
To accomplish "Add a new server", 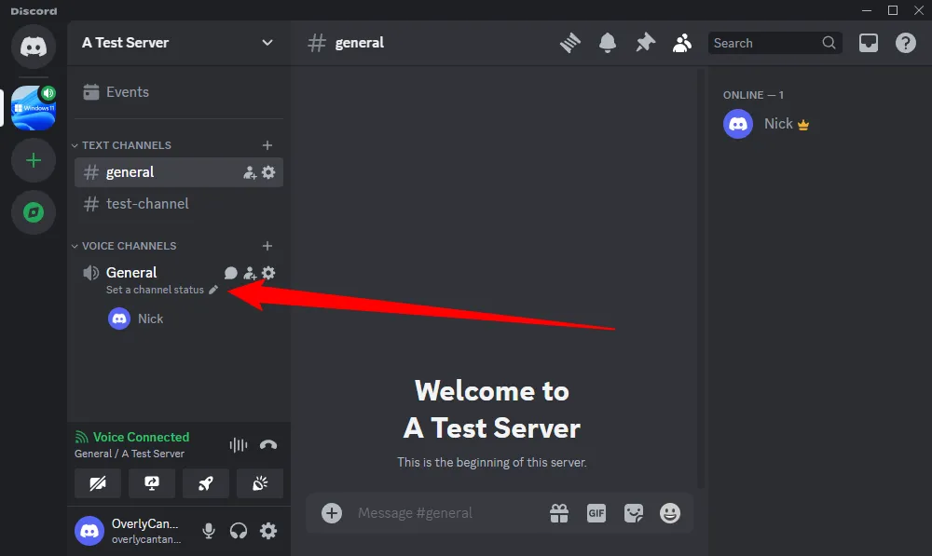I will [x=34, y=160].
